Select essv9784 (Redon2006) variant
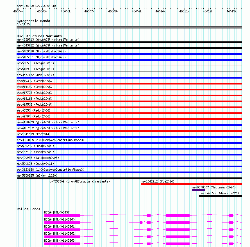 pos(34,116)
